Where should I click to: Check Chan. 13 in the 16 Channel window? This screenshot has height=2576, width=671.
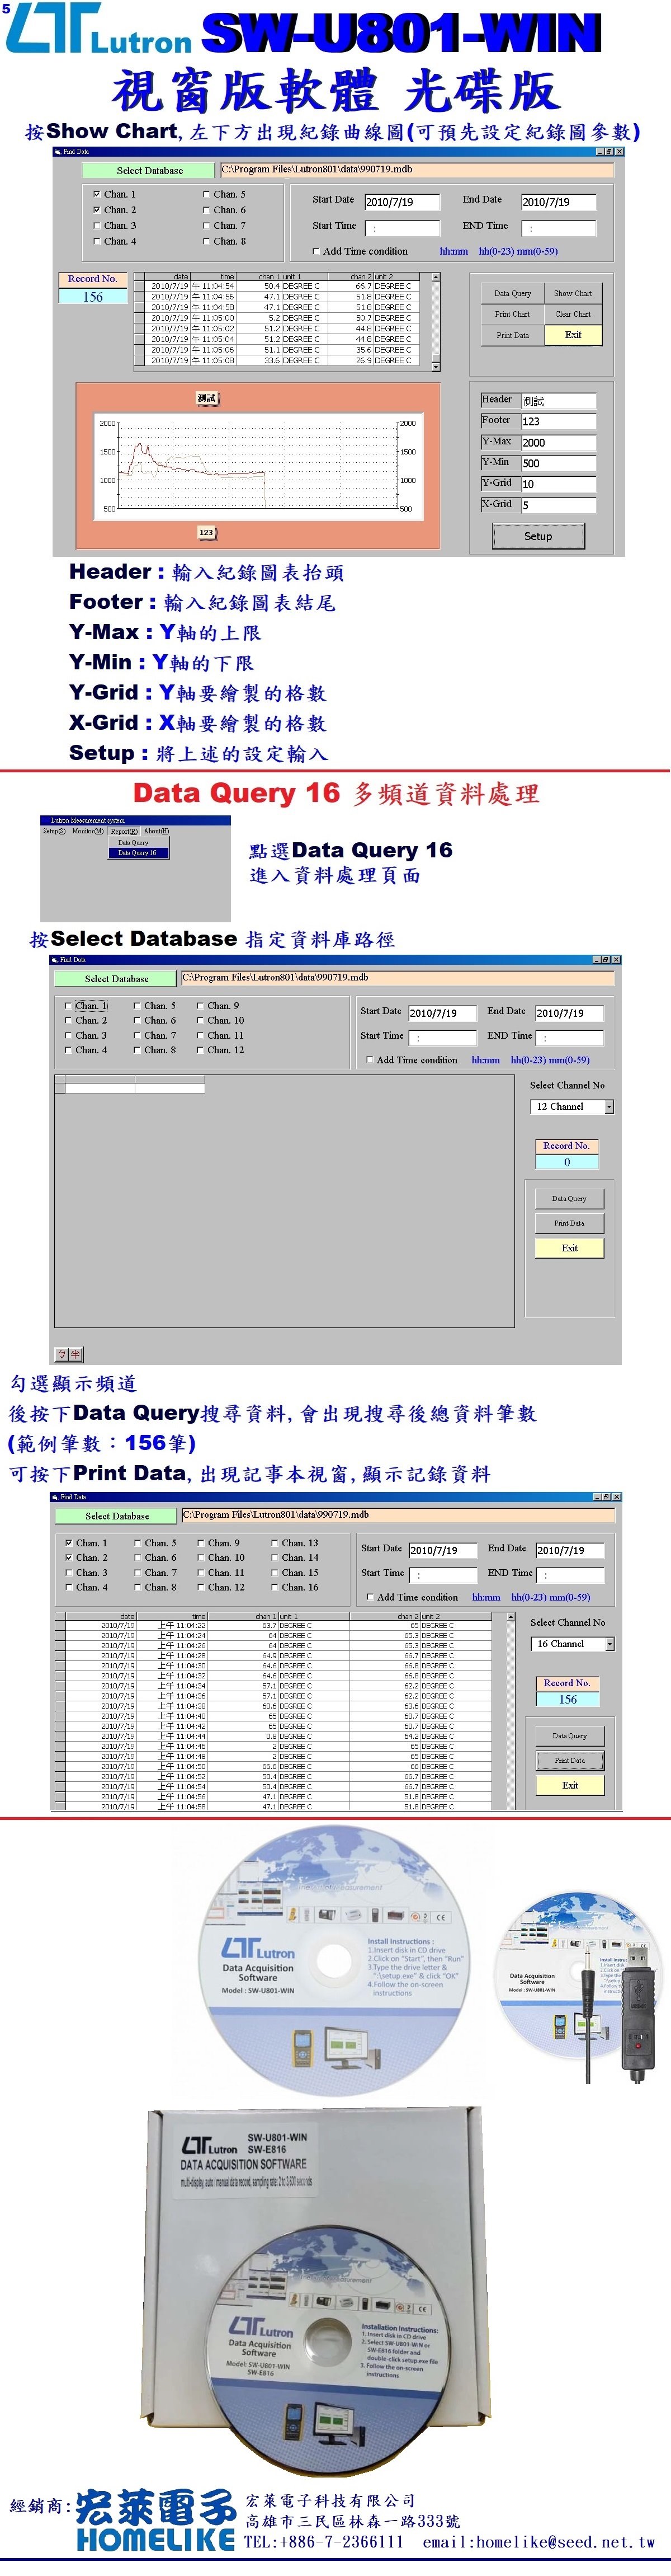[x=275, y=1542]
